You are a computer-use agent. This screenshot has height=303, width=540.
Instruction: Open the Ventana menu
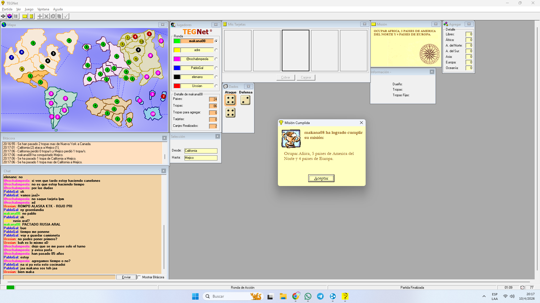pos(43,9)
